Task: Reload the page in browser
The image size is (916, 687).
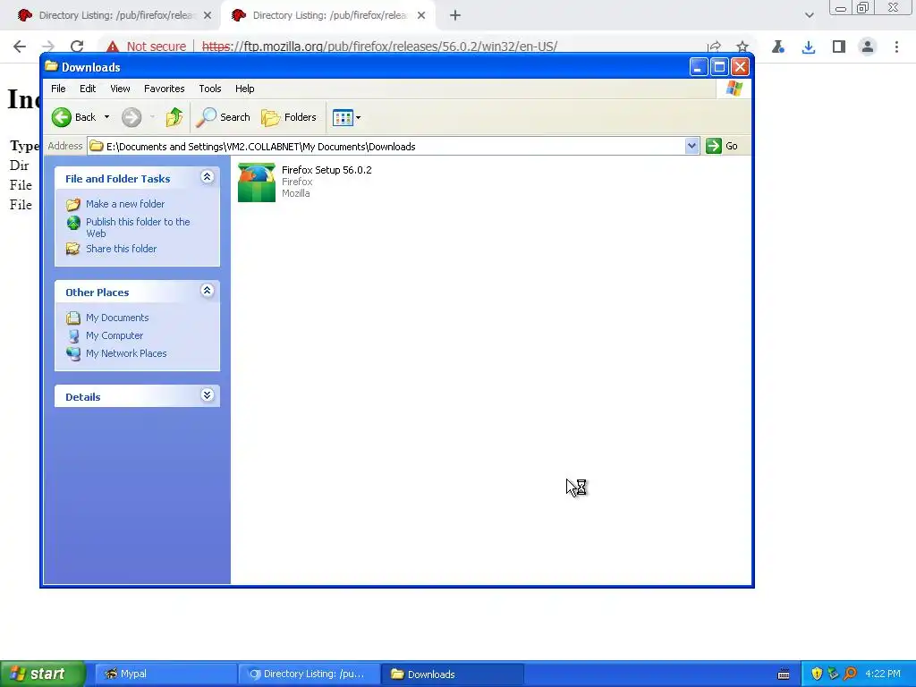Action: pos(77,47)
